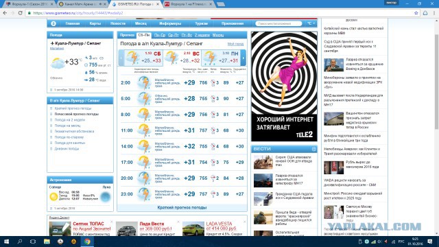Switch to the Канал Матч Арена browser tab

point(83,4)
